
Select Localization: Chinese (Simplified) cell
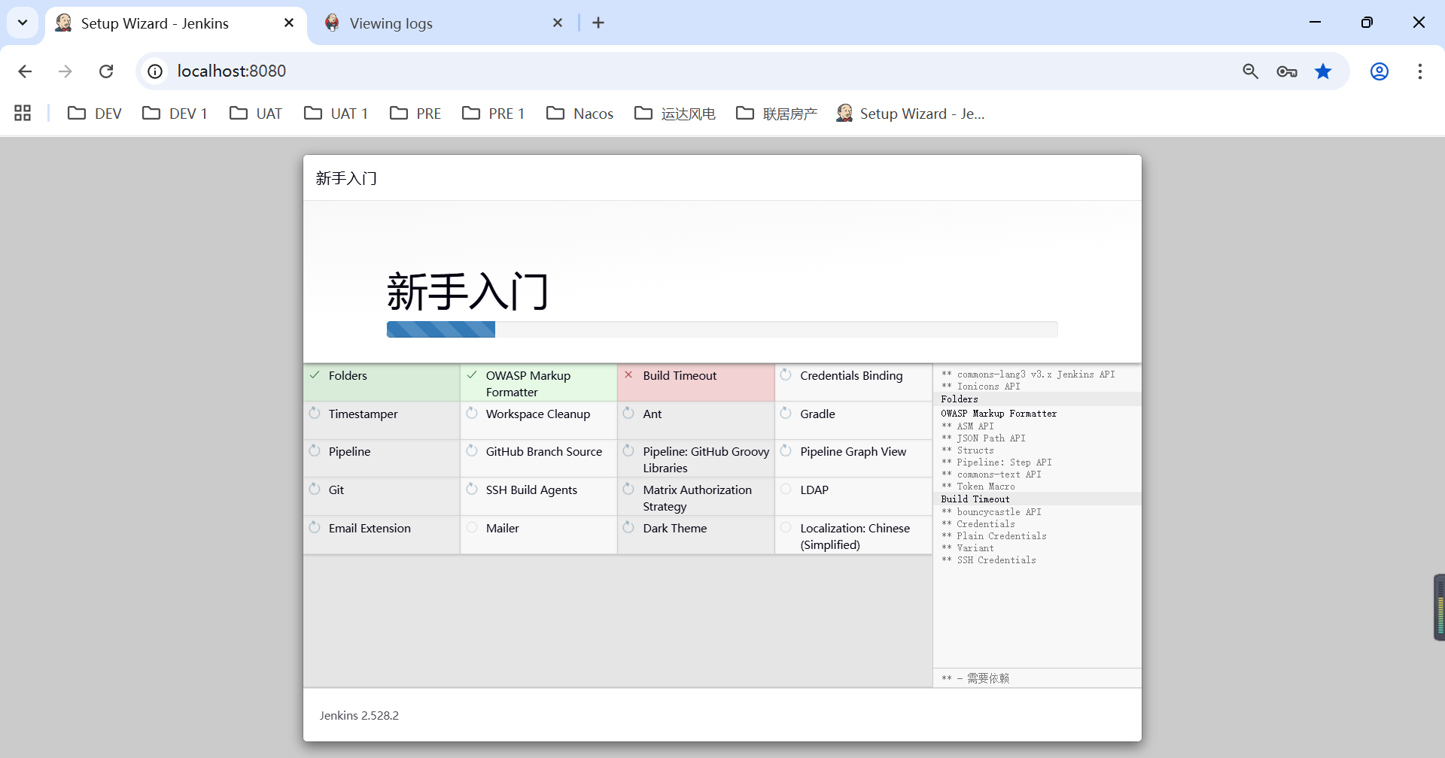853,535
